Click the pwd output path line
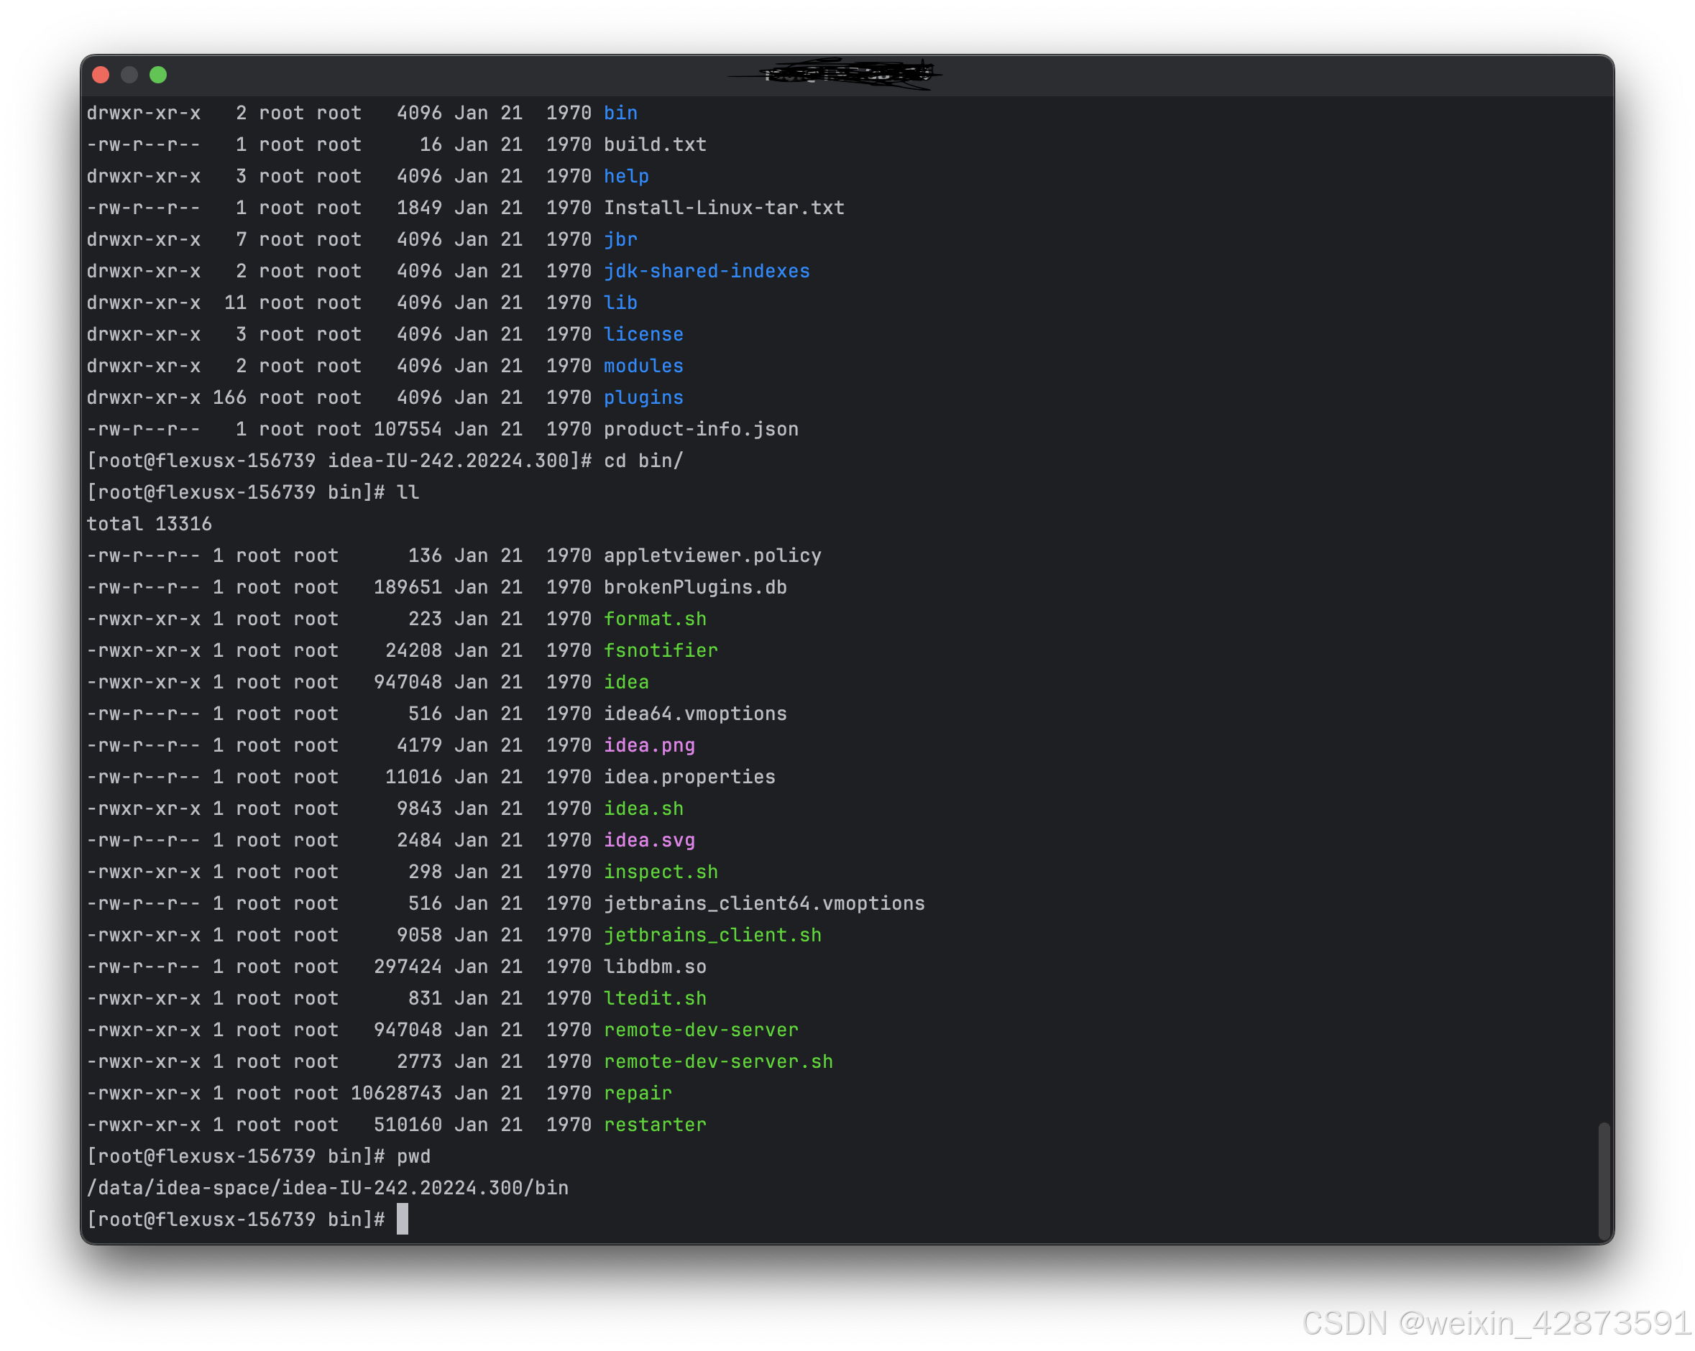The width and height of the screenshot is (1695, 1351). pyautogui.click(x=327, y=1188)
